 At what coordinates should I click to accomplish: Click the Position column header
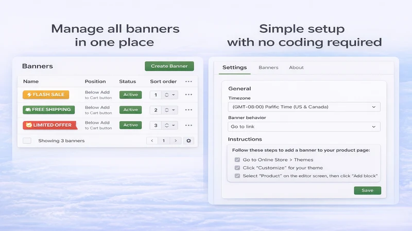[x=95, y=82]
